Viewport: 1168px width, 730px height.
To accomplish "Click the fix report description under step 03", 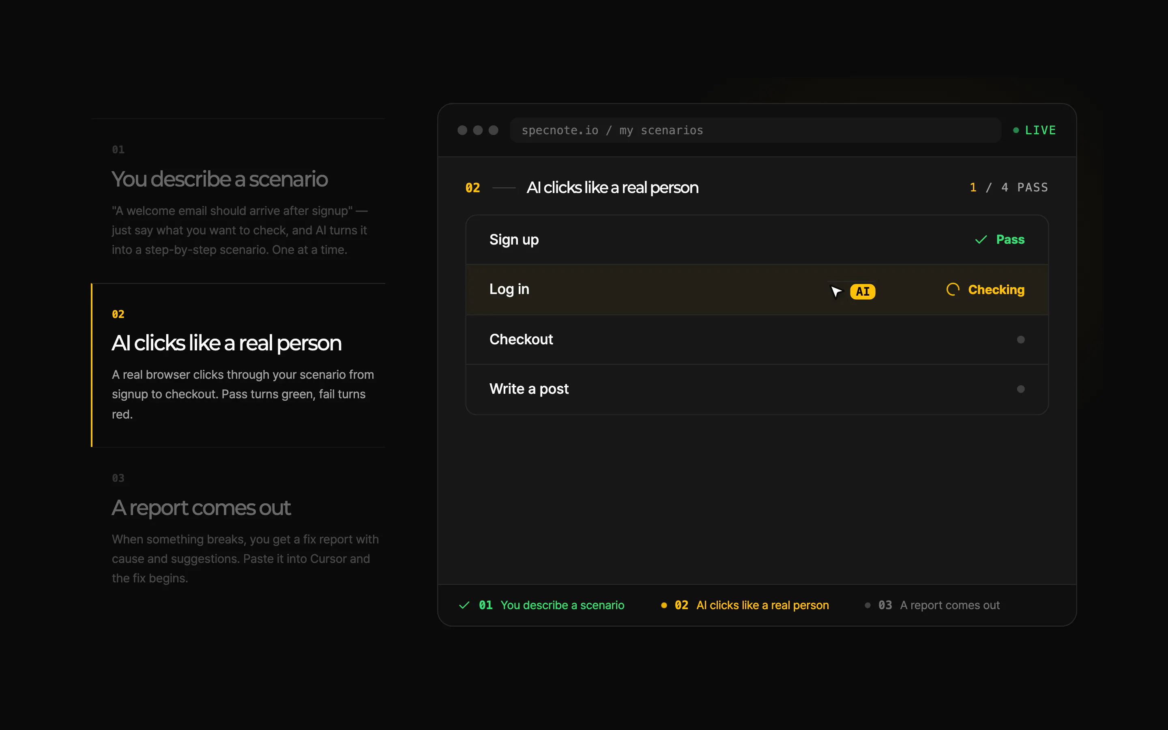I will coord(245,558).
